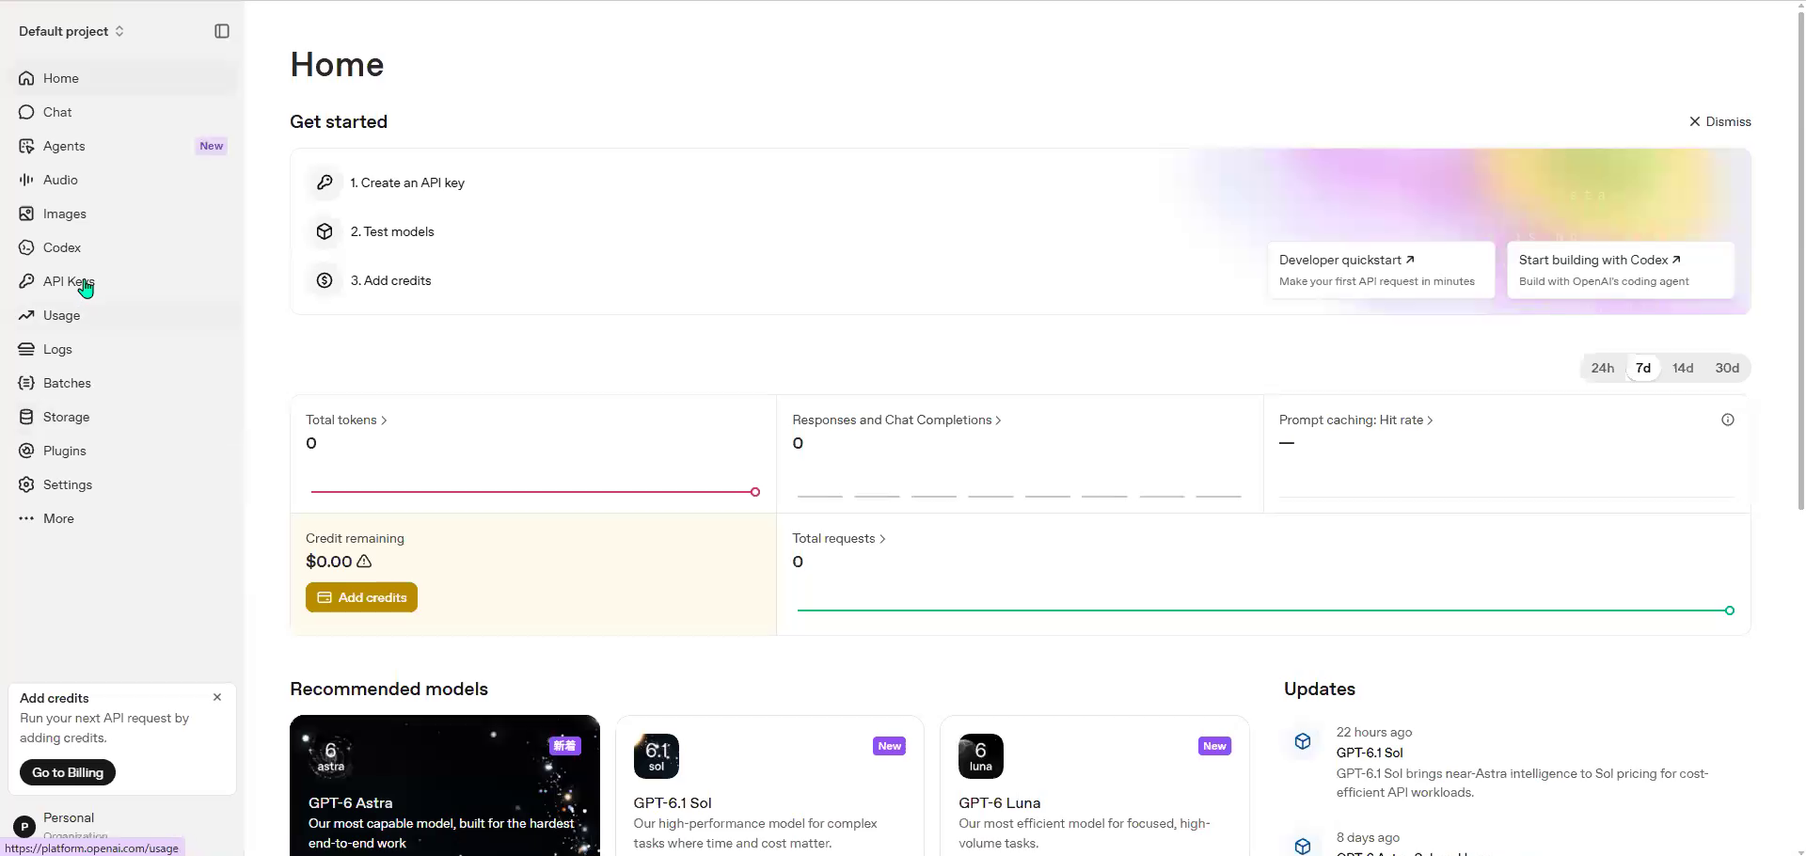Click the Codex sidebar icon
1806x856 pixels.
(x=26, y=247)
